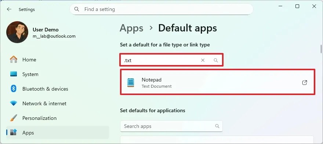Click the Notepad app icon
The height and width of the screenshot is (144, 323).
(131, 83)
